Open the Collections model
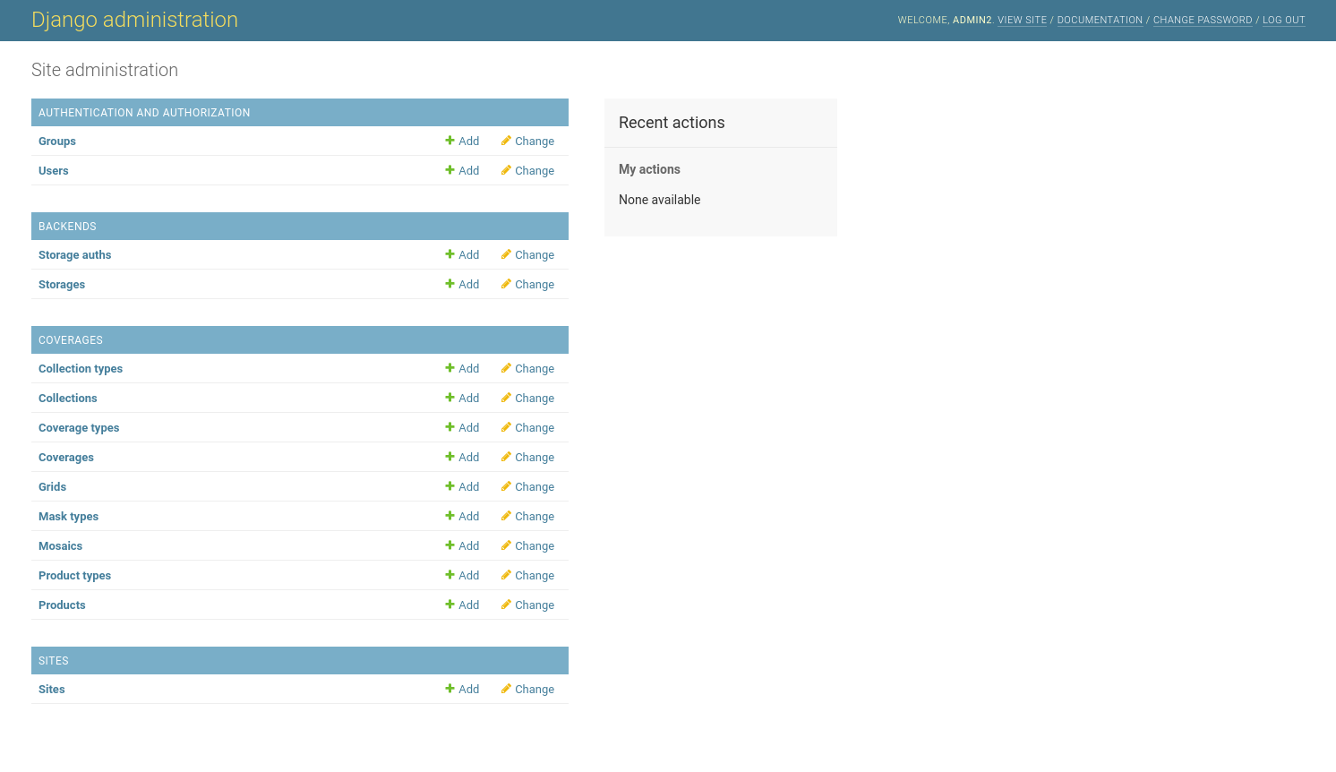The width and height of the screenshot is (1336, 772). pos(68,399)
